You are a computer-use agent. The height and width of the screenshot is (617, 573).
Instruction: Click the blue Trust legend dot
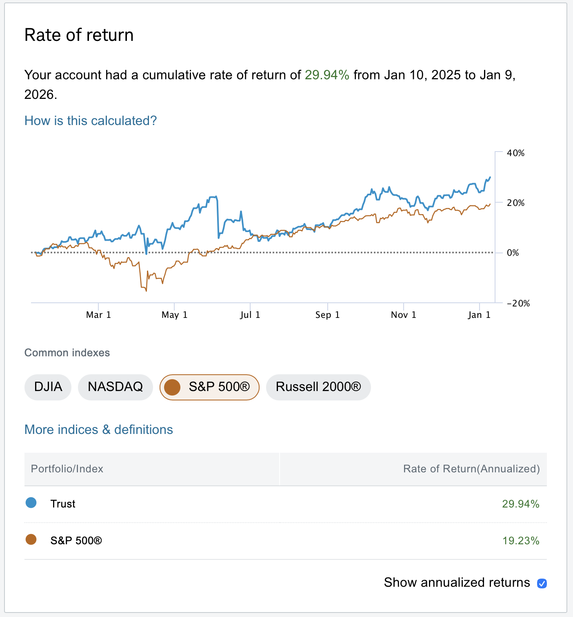(x=31, y=503)
